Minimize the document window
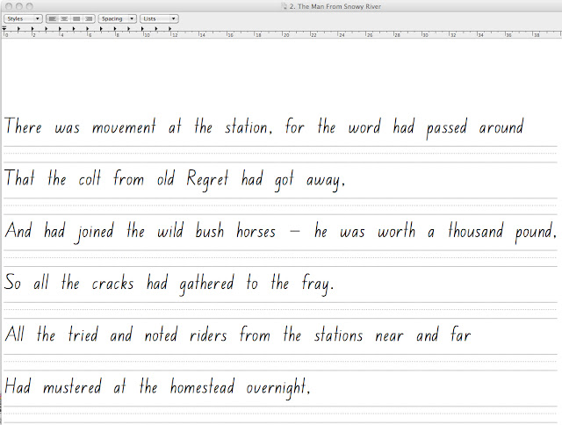Viewport: 562px width, 425px height. 19,6
